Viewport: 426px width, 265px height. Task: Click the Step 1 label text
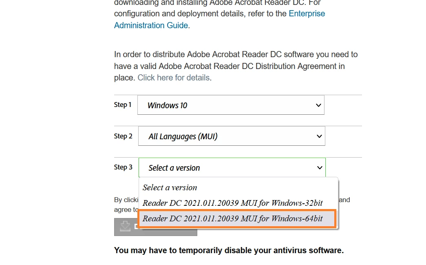point(123,105)
